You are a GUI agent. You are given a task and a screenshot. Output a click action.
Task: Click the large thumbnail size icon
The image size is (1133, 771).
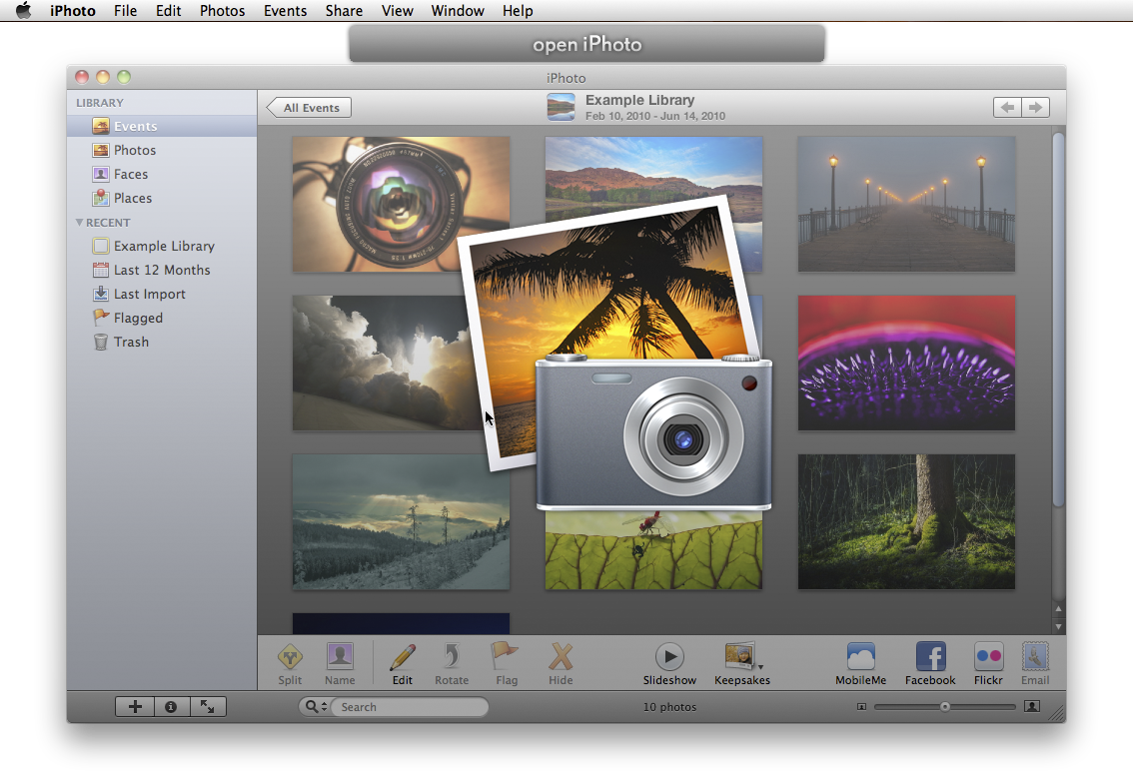click(1032, 707)
